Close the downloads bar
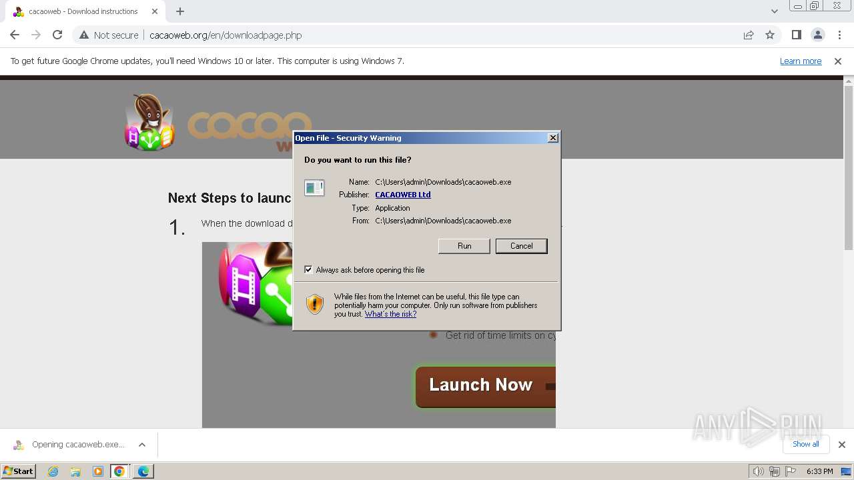The width and height of the screenshot is (854, 480). [x=842, y=445]
